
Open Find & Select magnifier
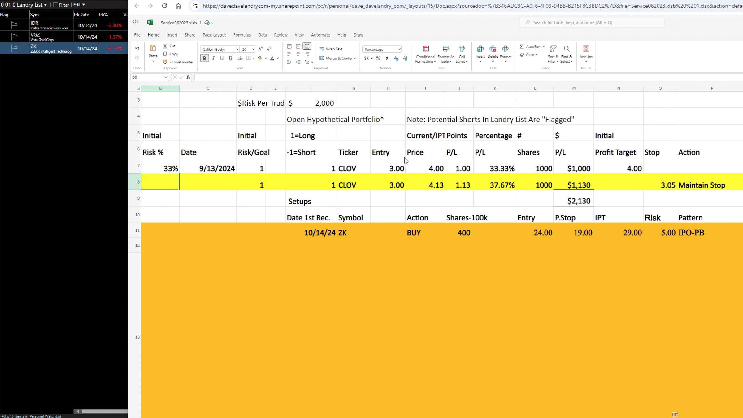[x=567, y=54]
